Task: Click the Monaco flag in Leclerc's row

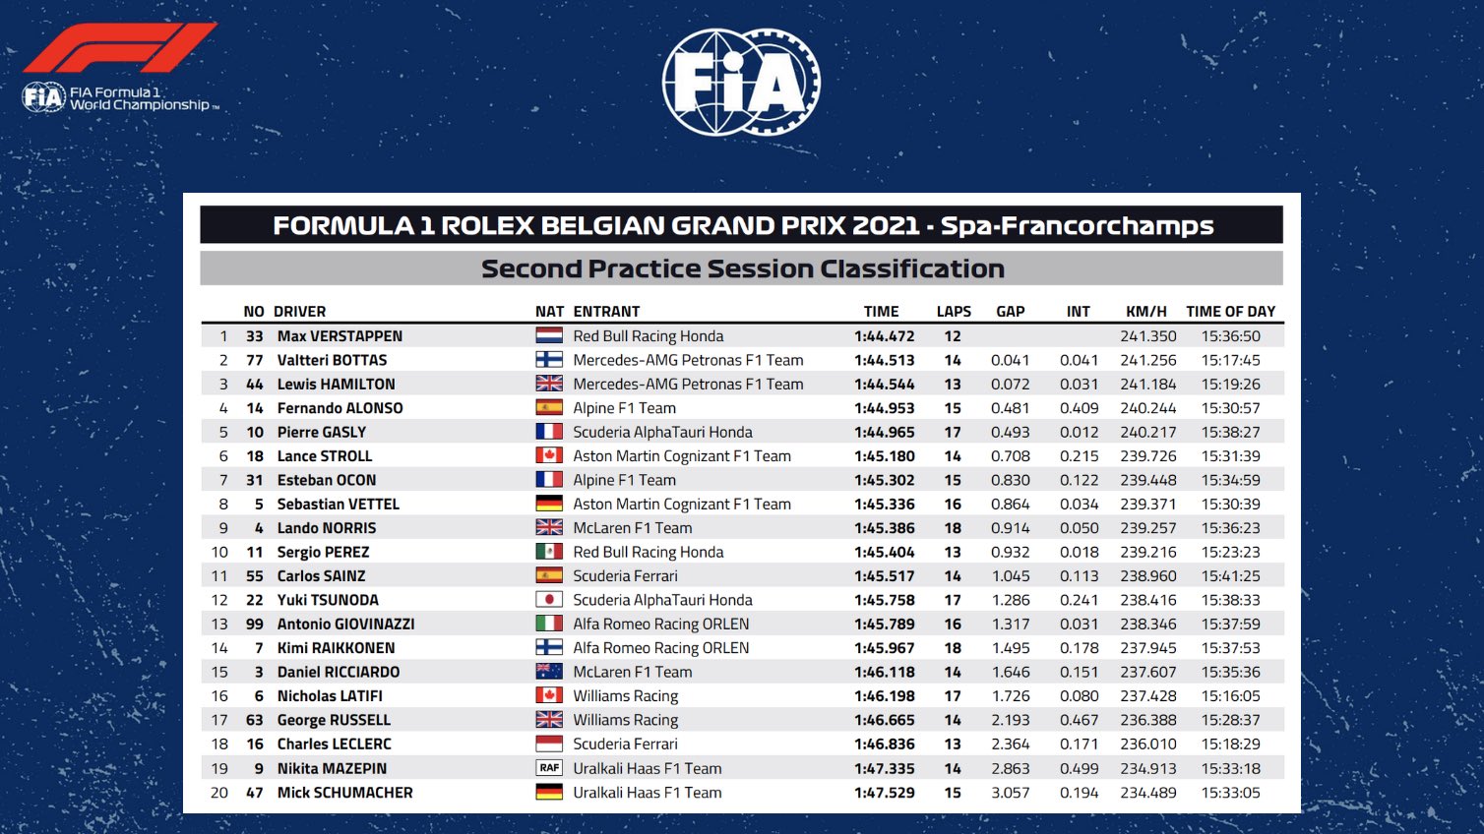Action: pyautogui.click(x=548, y=745)
